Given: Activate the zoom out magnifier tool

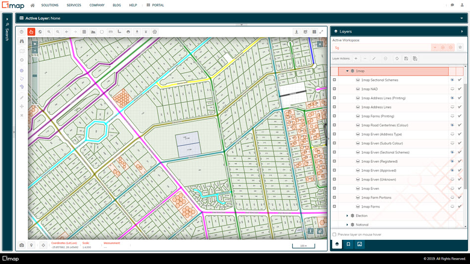Looking at the screenshot, I should pyautogui.click(x=57, y=32).
